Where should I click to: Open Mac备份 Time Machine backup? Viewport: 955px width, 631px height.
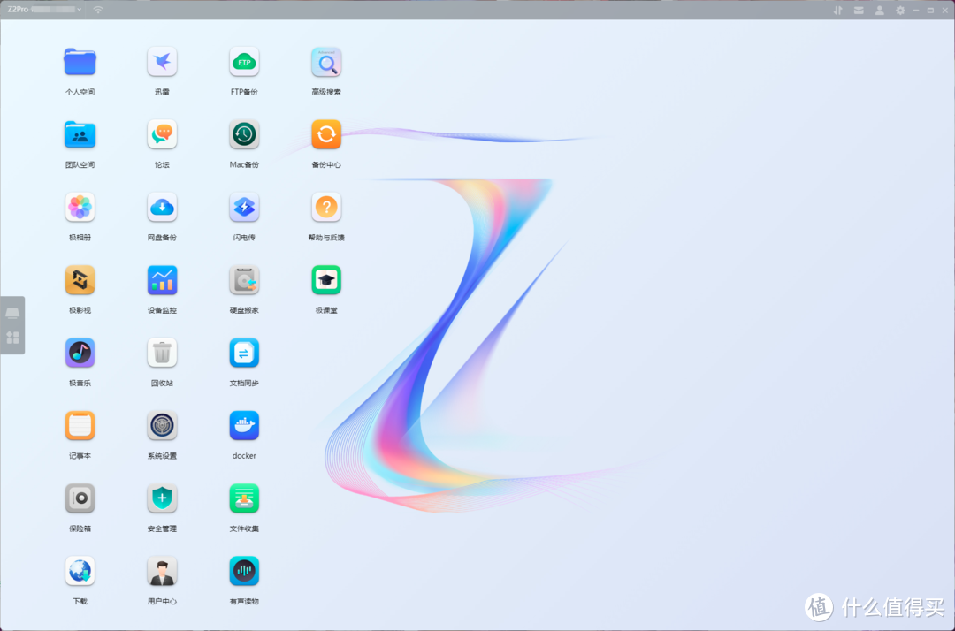click(244, 134)
